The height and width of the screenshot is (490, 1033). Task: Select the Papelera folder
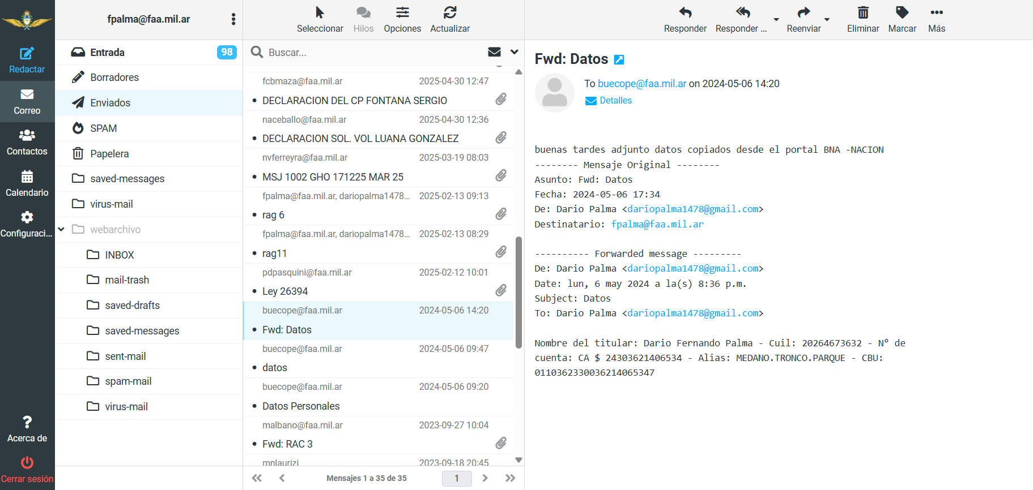click(109, 154)
